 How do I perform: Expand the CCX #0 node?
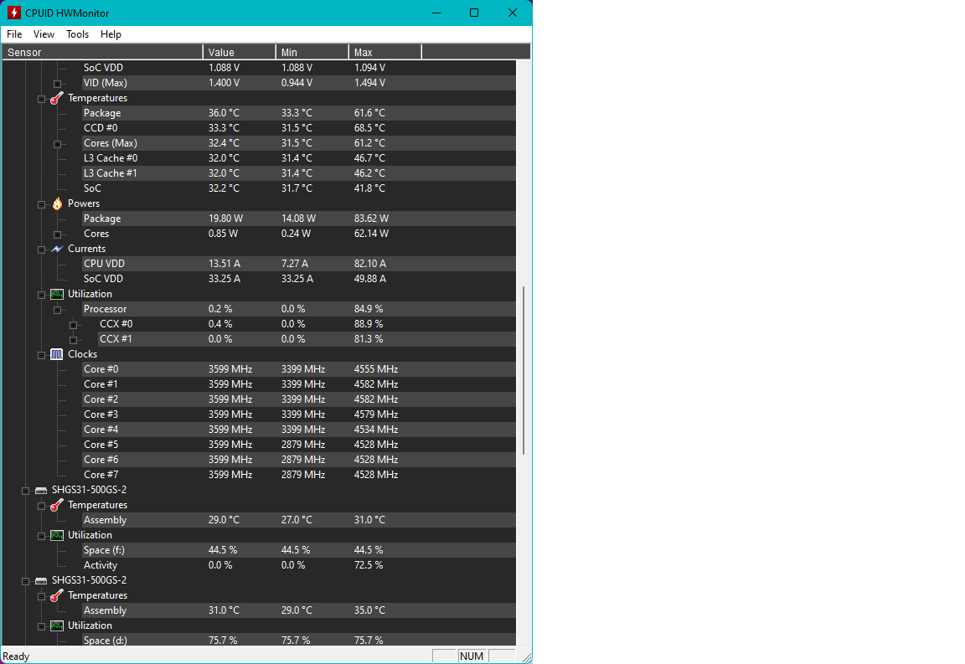tap(73, 325)
